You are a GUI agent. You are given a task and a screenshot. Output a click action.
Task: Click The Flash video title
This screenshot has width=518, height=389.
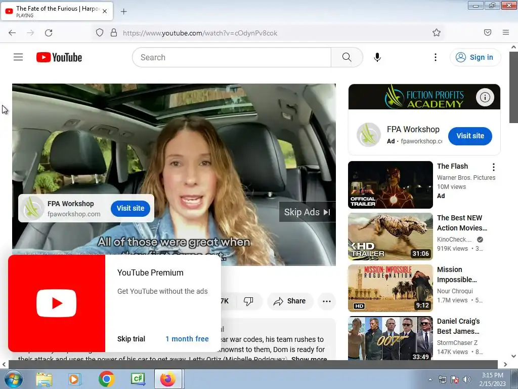coord(453,166)
